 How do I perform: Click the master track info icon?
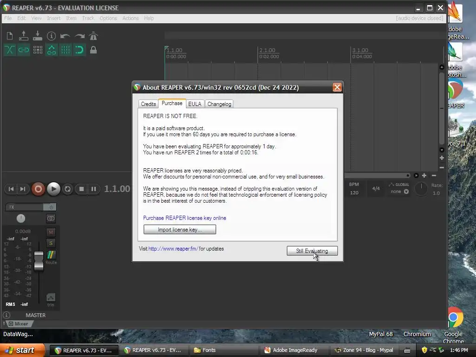tap(7, 315)
